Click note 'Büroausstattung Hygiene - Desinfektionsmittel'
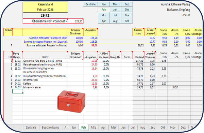The width and height of the screenshot is (204, 133). 45,70
